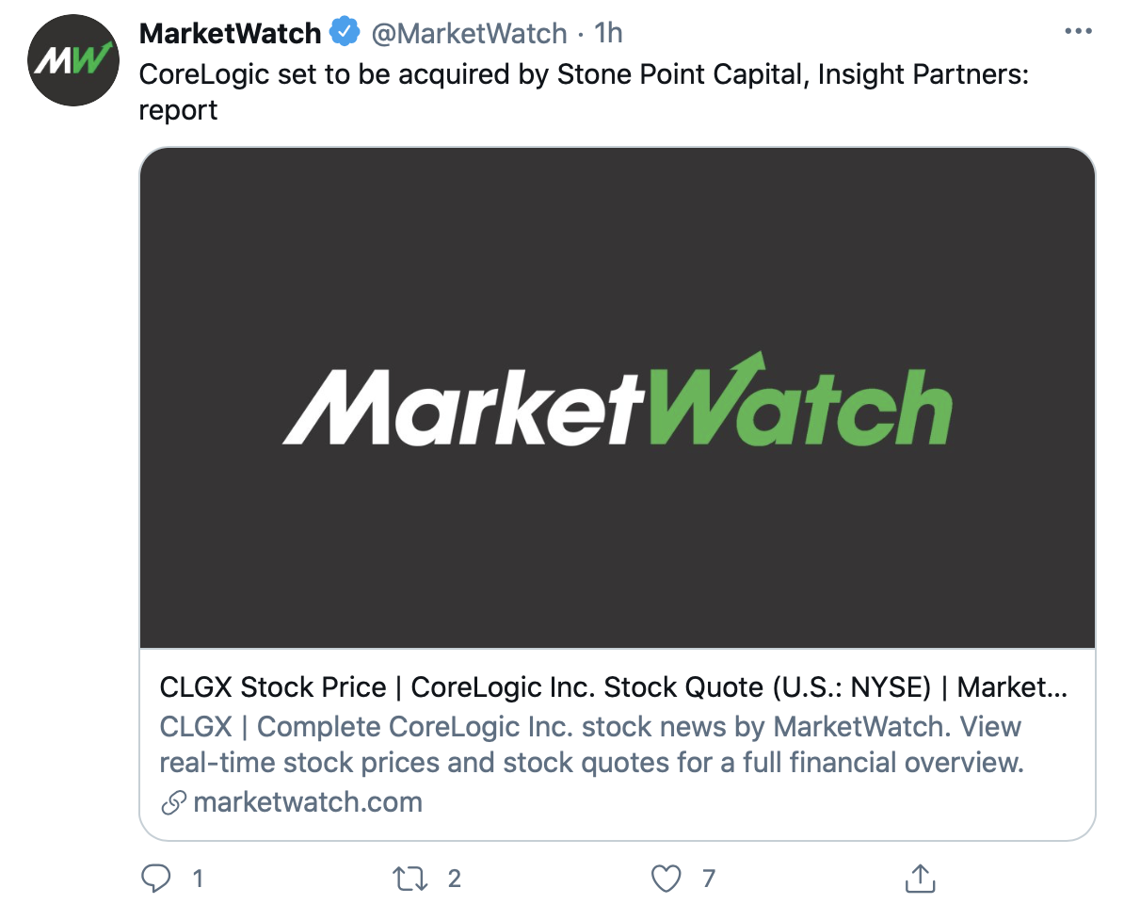Screen dimensions: 1124x904
Task: Click the retweet count of 2
Action: (455, 879)
